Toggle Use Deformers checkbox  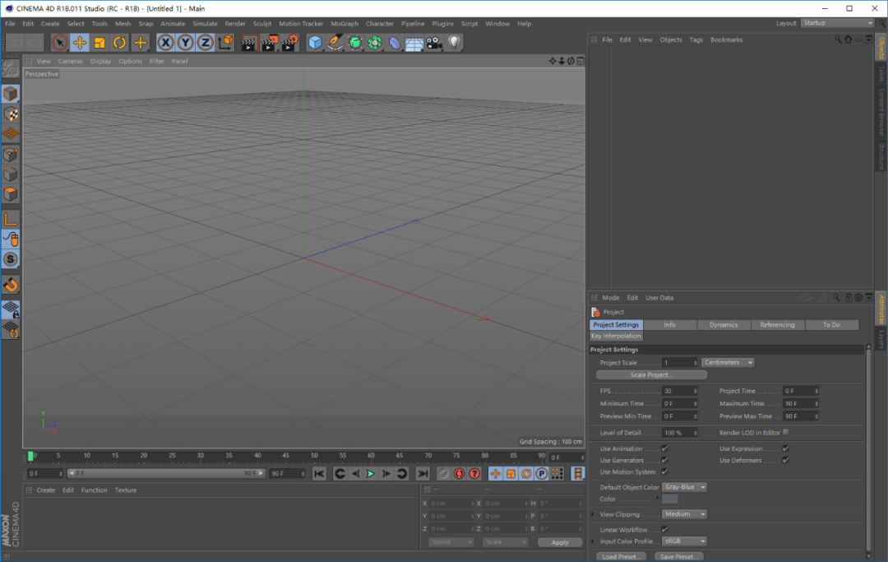(785, 461)
